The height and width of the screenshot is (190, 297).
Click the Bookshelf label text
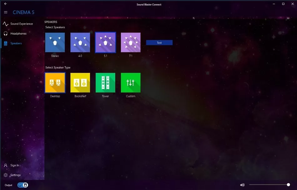80,96
